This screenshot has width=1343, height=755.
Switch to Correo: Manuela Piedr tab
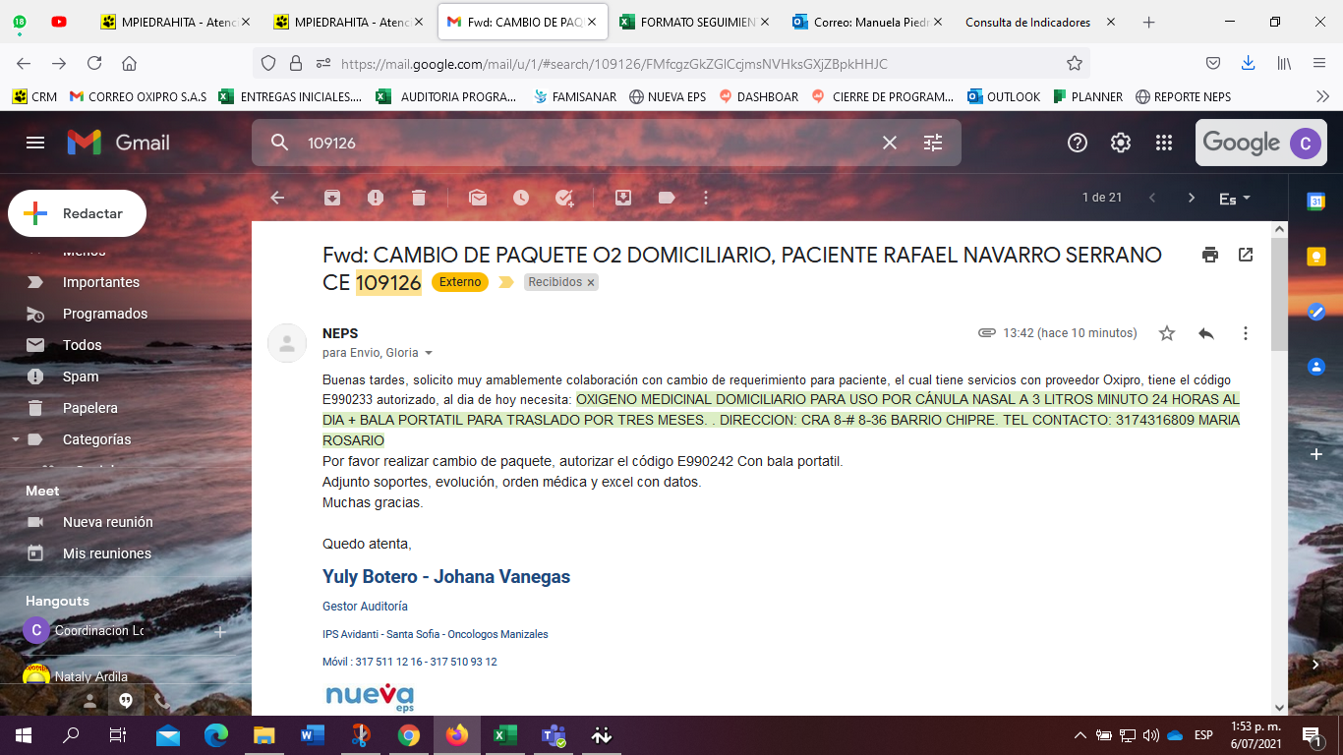pos(867,22)
